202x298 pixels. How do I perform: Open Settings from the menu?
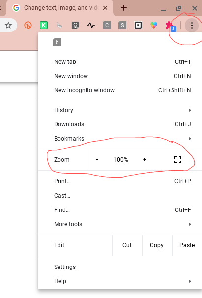pos(120,267)
